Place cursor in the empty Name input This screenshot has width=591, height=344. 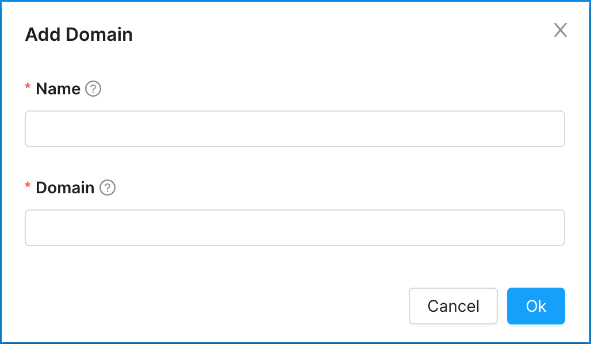[294, 129]
